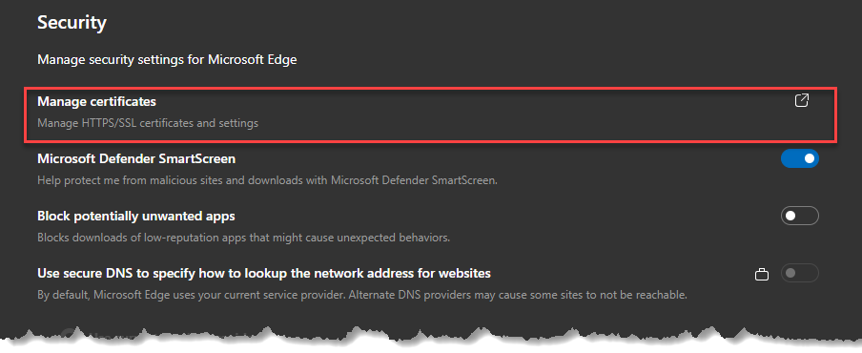Click the Block potentially unwanted apps label
This screenshot has height=353, width=862.
click(136, 216)
